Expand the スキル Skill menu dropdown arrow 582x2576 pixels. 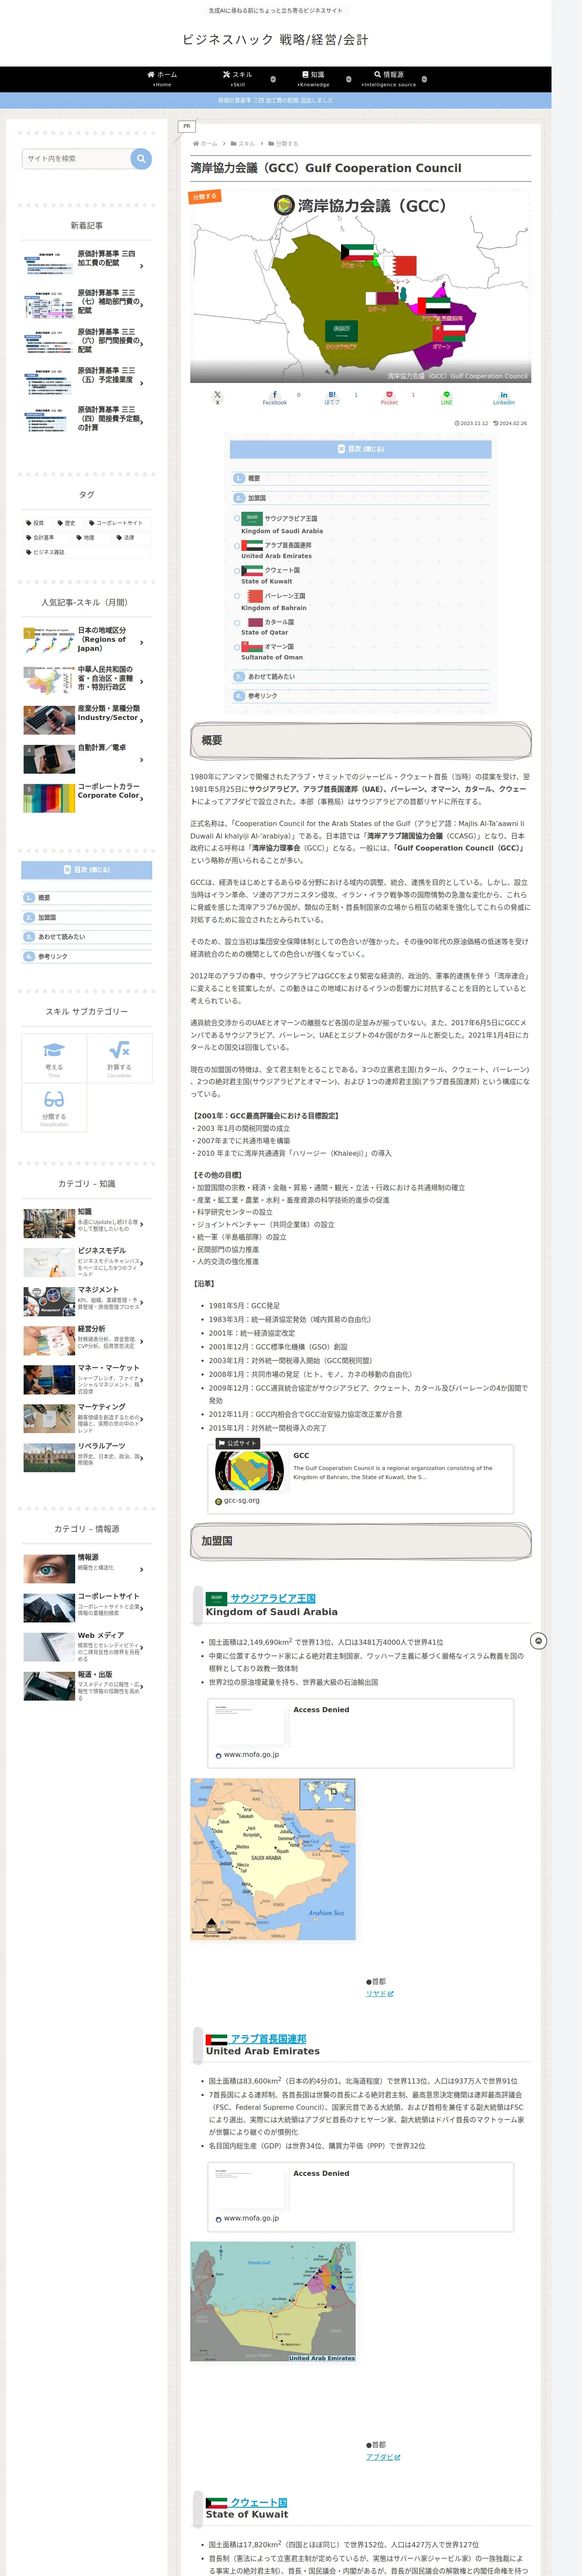pyautogui.click(x=273, y=79)
